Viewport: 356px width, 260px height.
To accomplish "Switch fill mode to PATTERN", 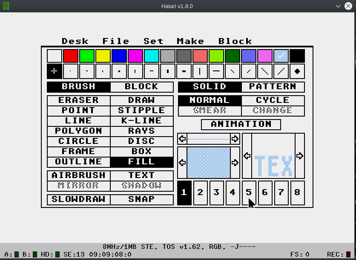I will point(273,87).
